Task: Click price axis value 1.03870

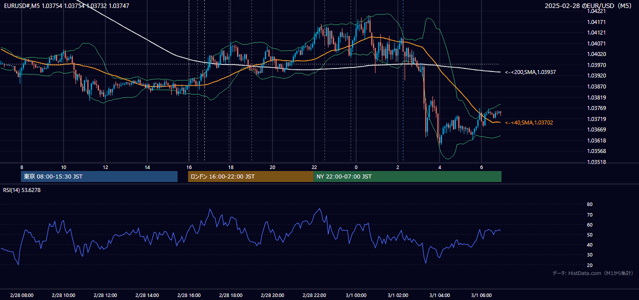Action: tap(597, 86)
